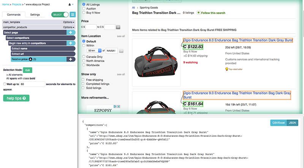Submit the price range arrow button

pyautogui.click(x=118, y=27)
